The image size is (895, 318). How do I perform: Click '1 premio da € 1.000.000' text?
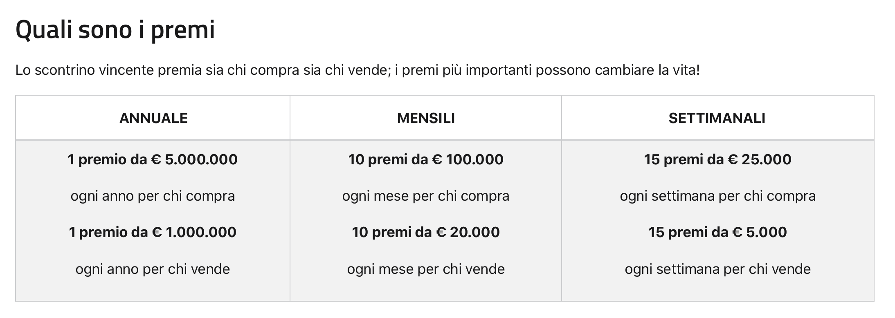(153, 232)
